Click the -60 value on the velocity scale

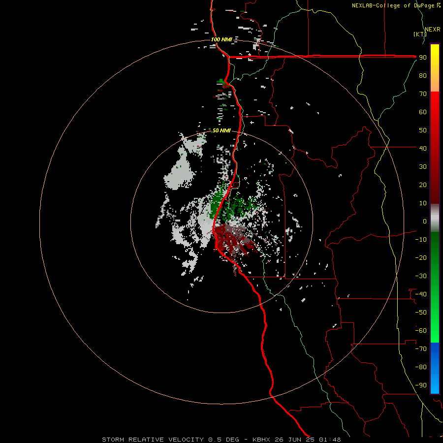coord(421,331)
